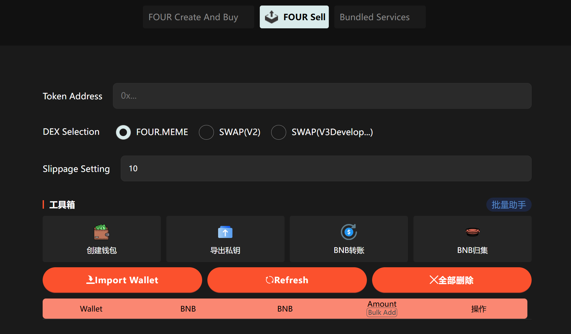Select the FOUR.MEME radio option
Image resolution: width=571 pixels, height=334 pixels.
pos(123,132)
